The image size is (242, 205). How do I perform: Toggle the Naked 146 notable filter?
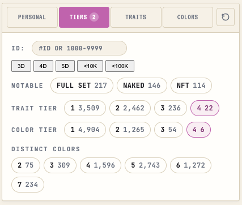click(x=142, y=86)
